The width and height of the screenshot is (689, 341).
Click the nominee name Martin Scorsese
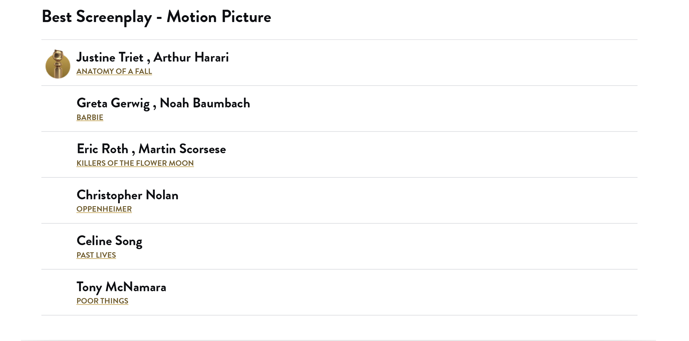click(182, 149)
